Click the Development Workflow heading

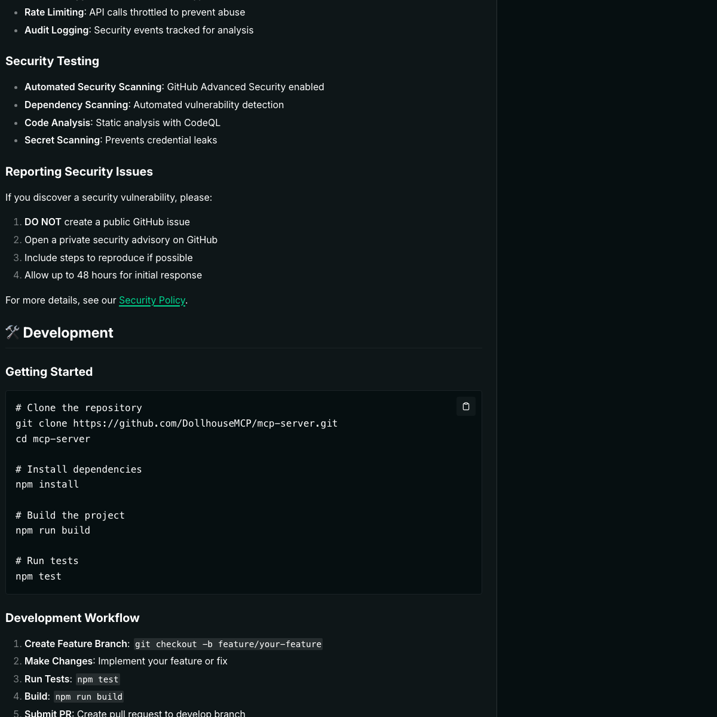coord(72,618)
